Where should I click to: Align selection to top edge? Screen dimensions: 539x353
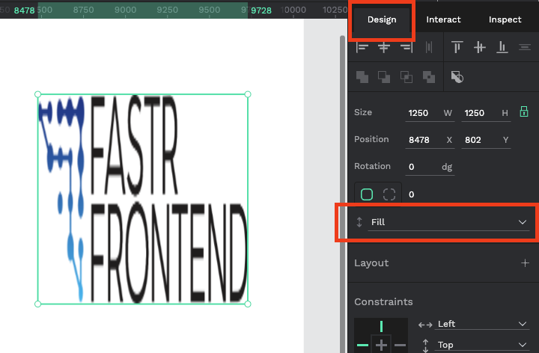457,47
